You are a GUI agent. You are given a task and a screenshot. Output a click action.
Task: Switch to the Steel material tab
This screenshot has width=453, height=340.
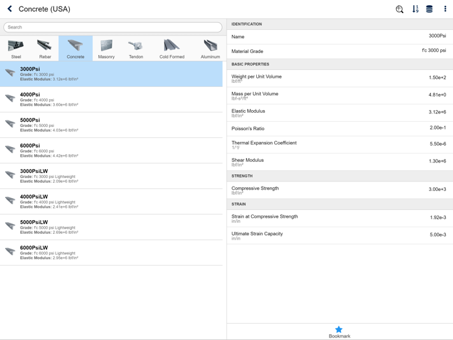point(16,49)
